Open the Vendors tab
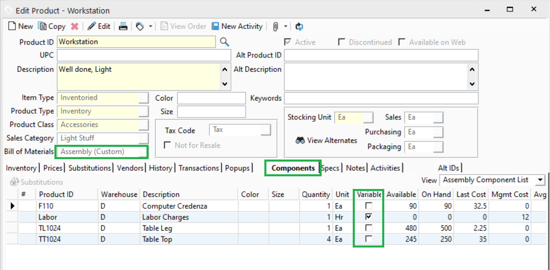Viewport: 550px width, 270px height. pyautogui.click(x=130, y=168)
